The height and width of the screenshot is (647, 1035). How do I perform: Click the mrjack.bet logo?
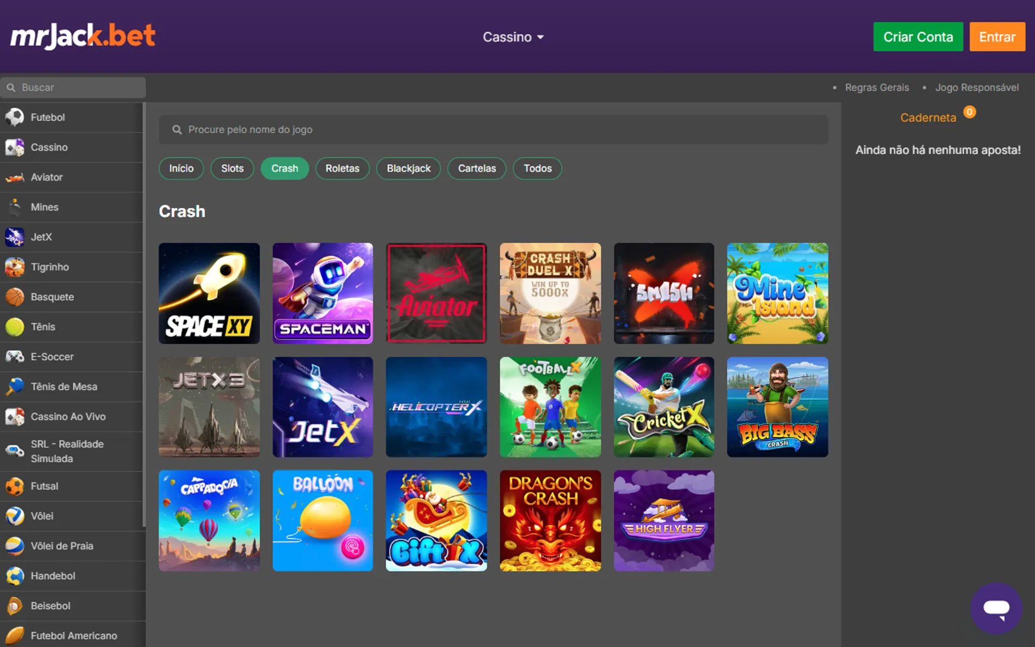tap(83, 36)
